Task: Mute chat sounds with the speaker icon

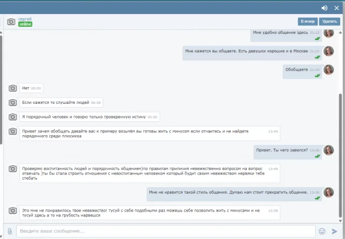Action: click(325, 8)
